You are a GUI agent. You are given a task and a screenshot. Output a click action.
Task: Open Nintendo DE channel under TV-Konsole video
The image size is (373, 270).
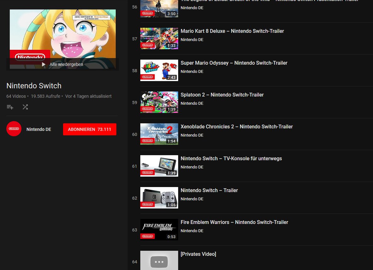point(192,167)
